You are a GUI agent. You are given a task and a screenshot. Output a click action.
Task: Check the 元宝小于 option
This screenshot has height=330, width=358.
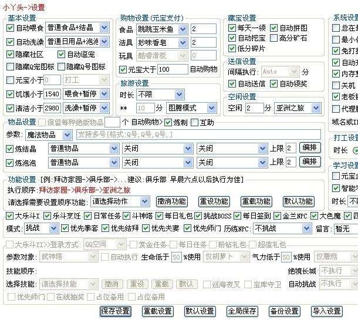tap(11, 80)
